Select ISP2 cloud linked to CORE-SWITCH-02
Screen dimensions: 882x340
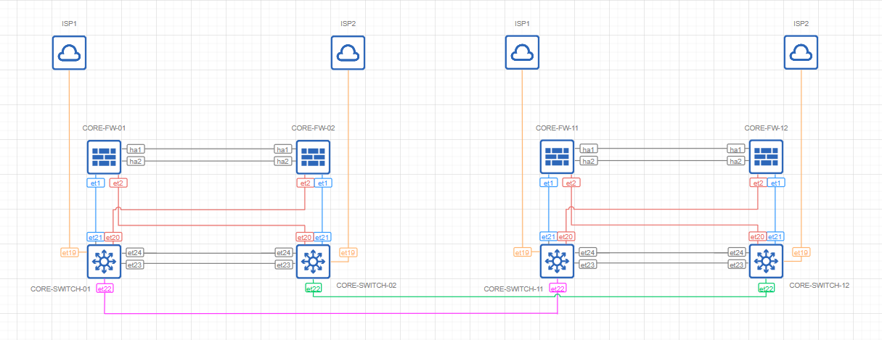pos(348,53)
